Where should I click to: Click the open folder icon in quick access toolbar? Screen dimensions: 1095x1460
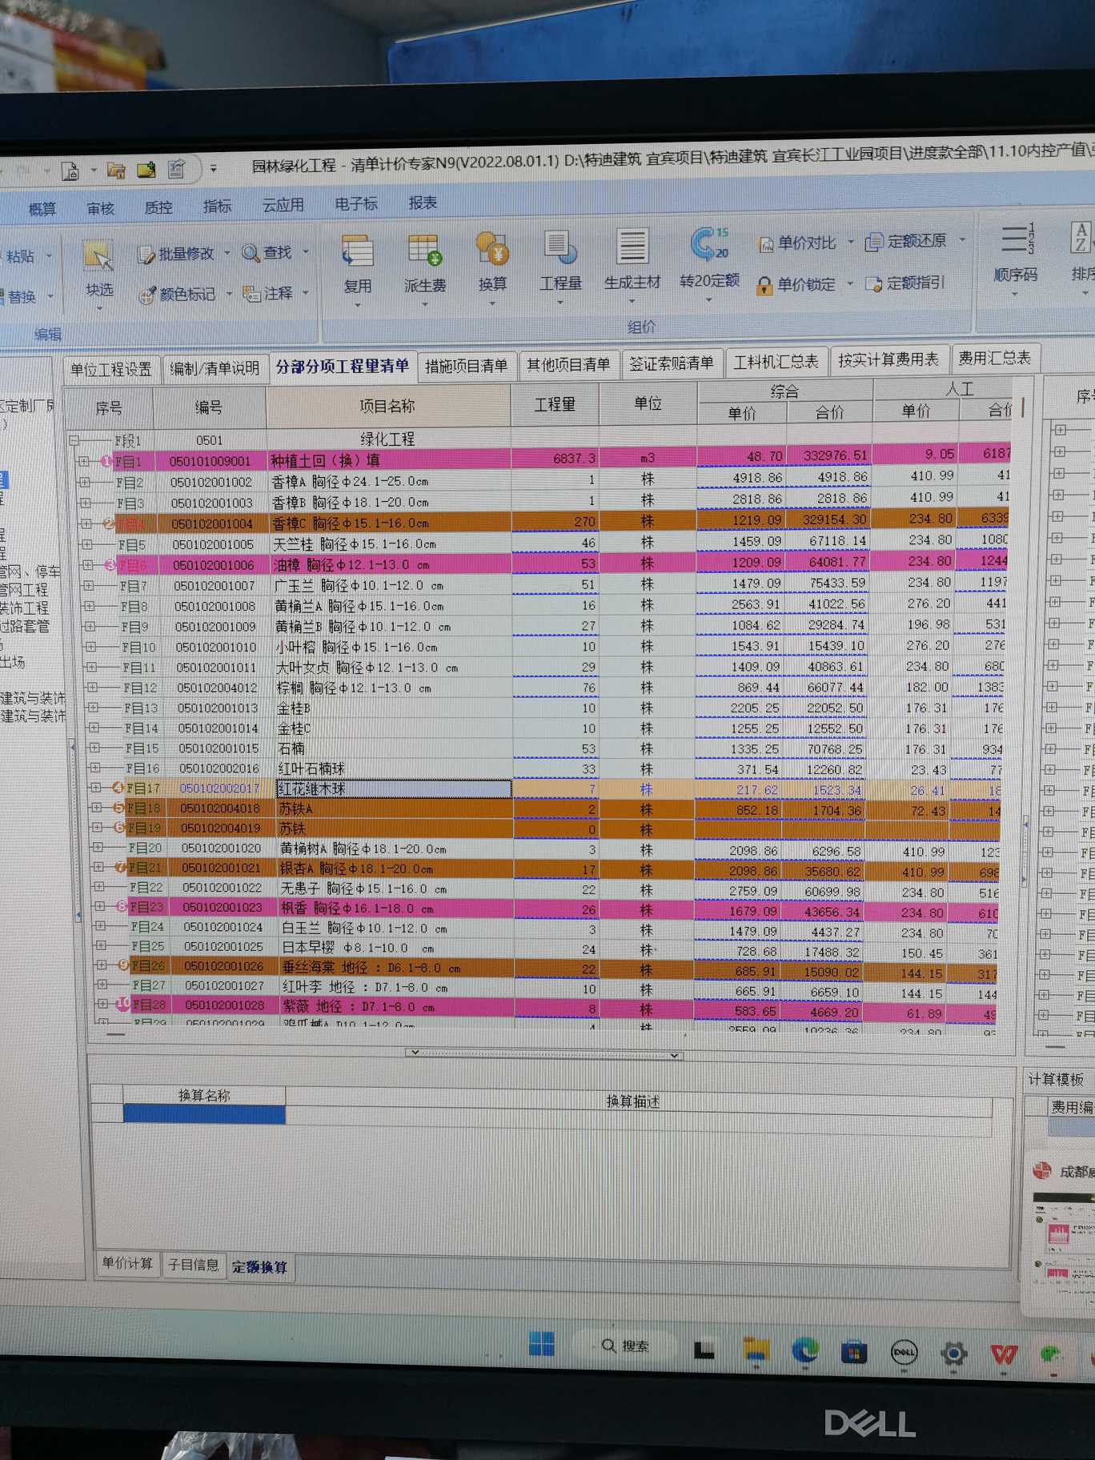click(117, 170)
